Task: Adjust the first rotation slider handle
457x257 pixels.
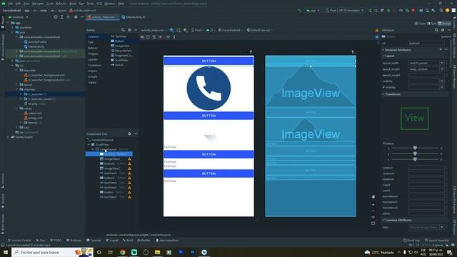Action: 415,148
